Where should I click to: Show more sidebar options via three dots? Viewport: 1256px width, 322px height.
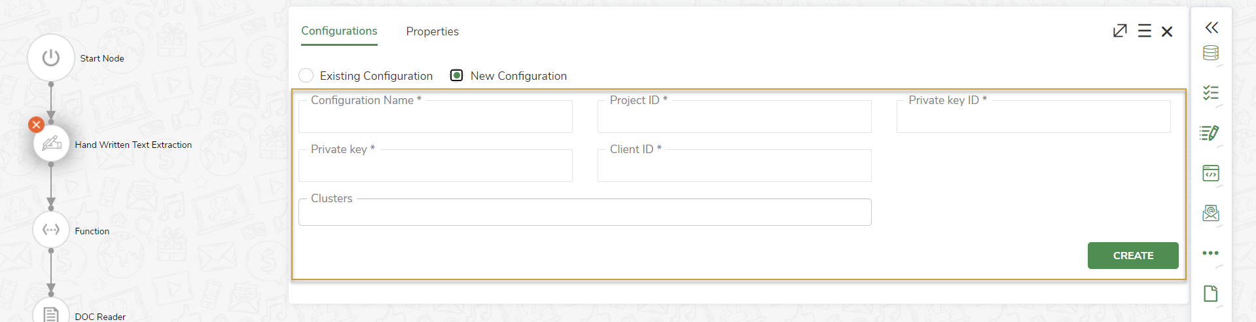1211,253
